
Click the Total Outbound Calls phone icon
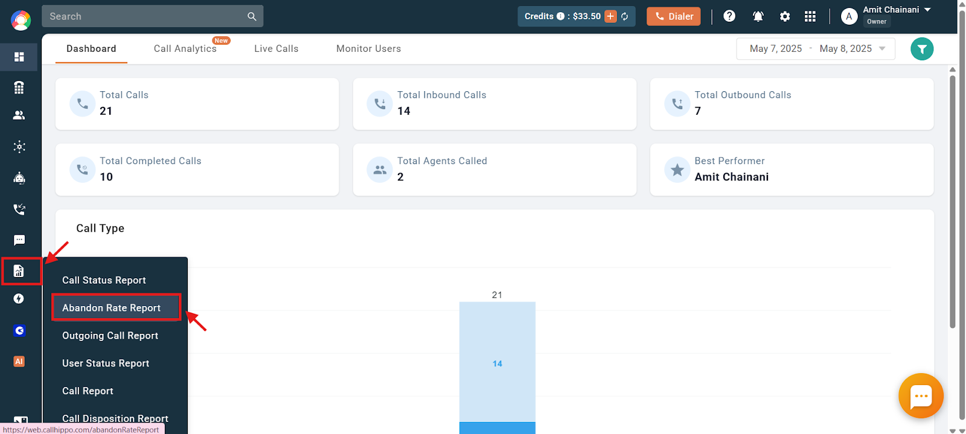(x=677, y=104)
